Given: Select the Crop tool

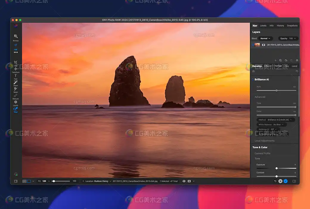Looking at the screenshot, I should [x=15, y=63].
